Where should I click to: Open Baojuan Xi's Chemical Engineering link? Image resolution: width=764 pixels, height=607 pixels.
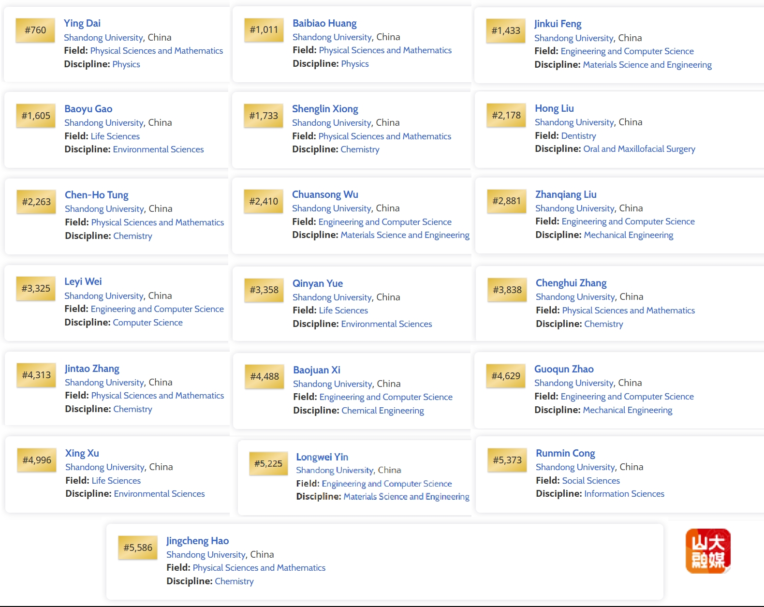[382, 411]
